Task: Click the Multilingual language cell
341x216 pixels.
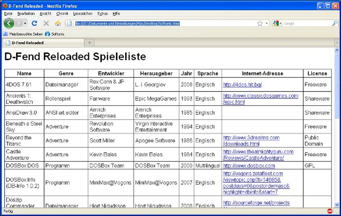Action: click(x=208, y=166)
